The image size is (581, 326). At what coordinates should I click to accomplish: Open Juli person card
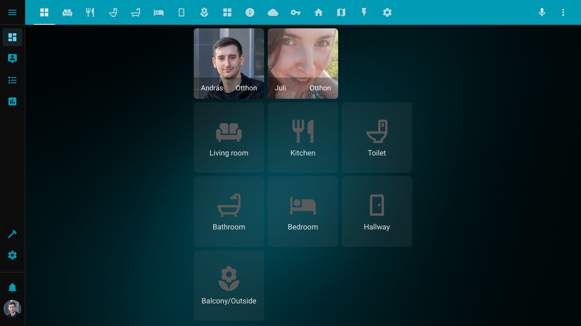click(x=303, y=63)
